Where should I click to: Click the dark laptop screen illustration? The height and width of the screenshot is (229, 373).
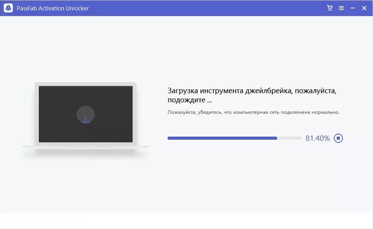57,105
